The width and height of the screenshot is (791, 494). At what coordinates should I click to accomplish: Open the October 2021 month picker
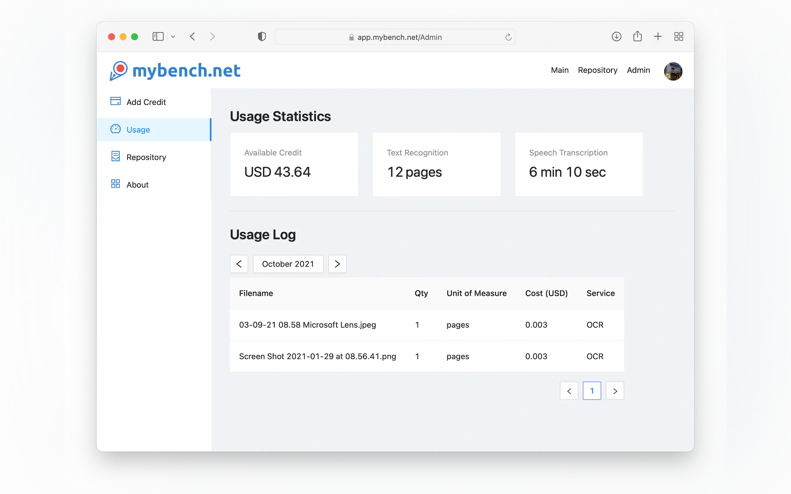[x=288, y=264]
